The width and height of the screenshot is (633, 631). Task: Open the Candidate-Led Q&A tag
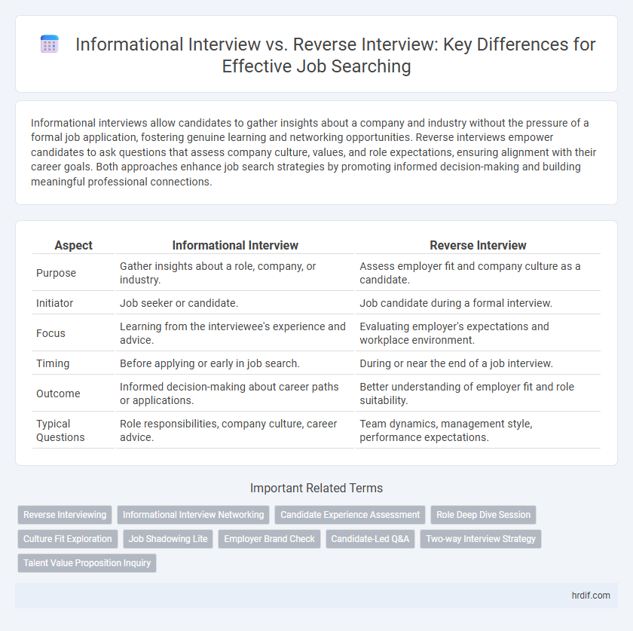370,539
